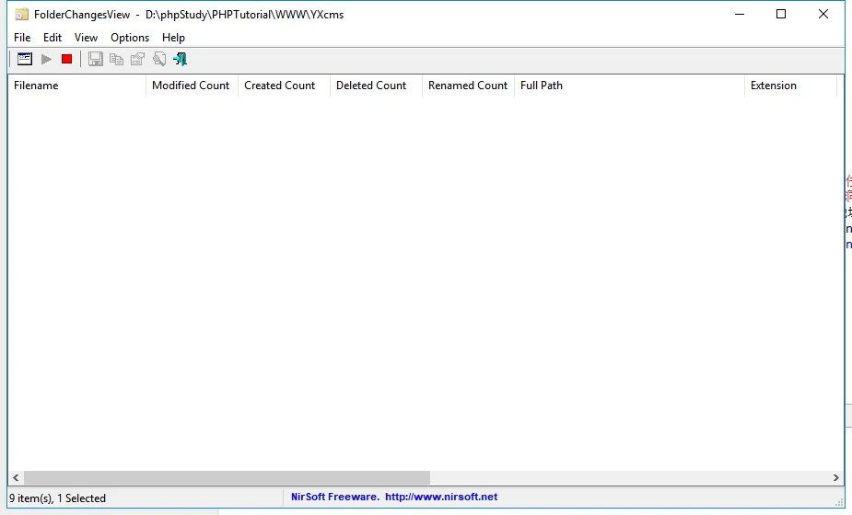Open the Help menu
Screen dimensions: 852x515
pos(173,38)
